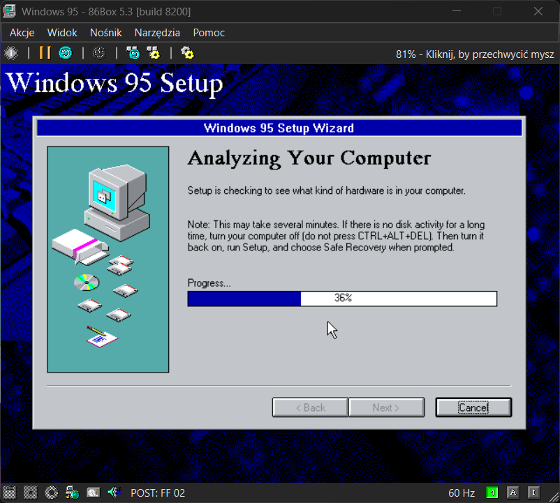Image resolution: width=560 pixels, height=503 pixels.
Task: Toggle the Caps Lock 'A' indicator
Action: coord(513,493)
